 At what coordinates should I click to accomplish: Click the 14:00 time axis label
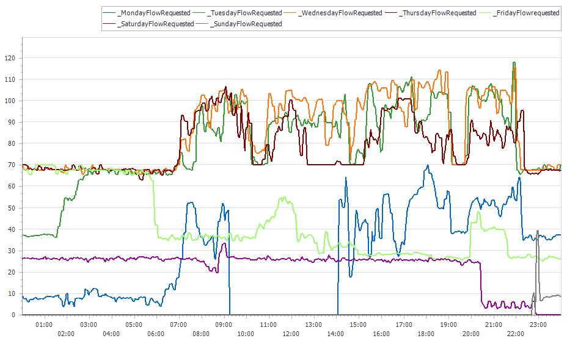coord(336,334)
